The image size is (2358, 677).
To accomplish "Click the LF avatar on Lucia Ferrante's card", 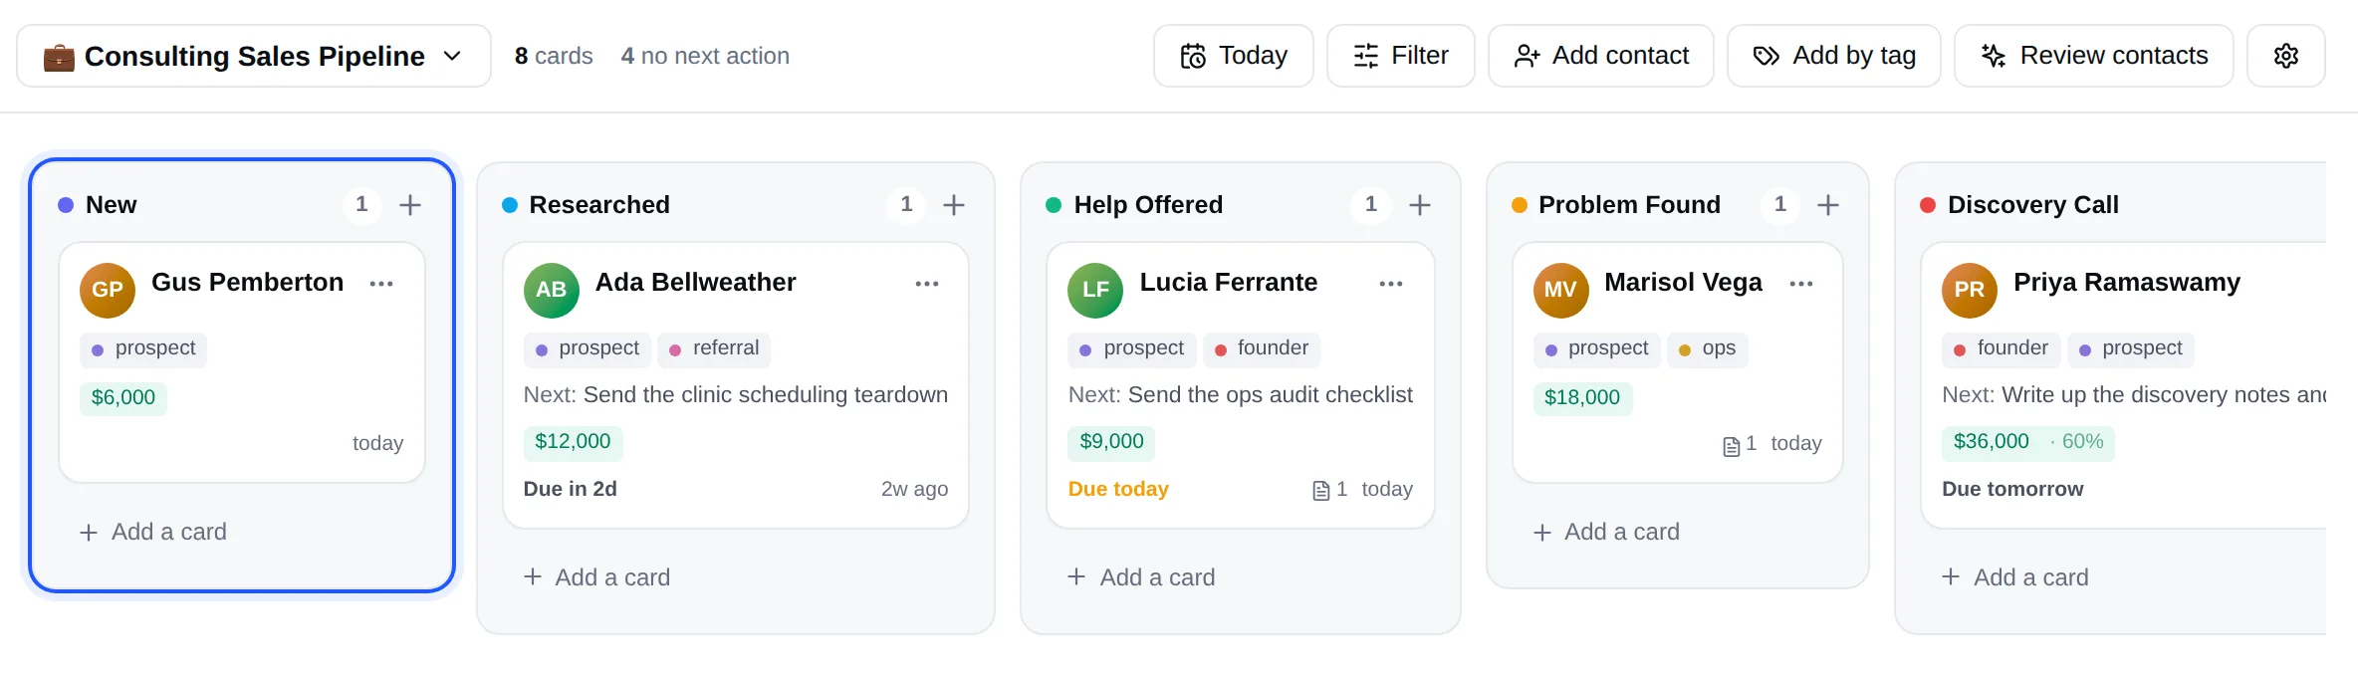I will (x=1095, y=290).
